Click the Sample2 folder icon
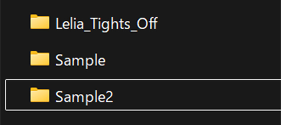281x125 pixels. (x=40, y=95)
